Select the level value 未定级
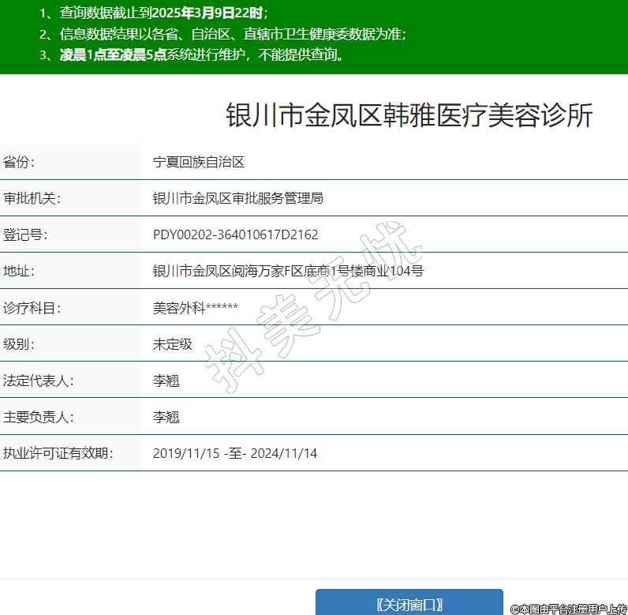The image size is (628, 615). point(172,344)
